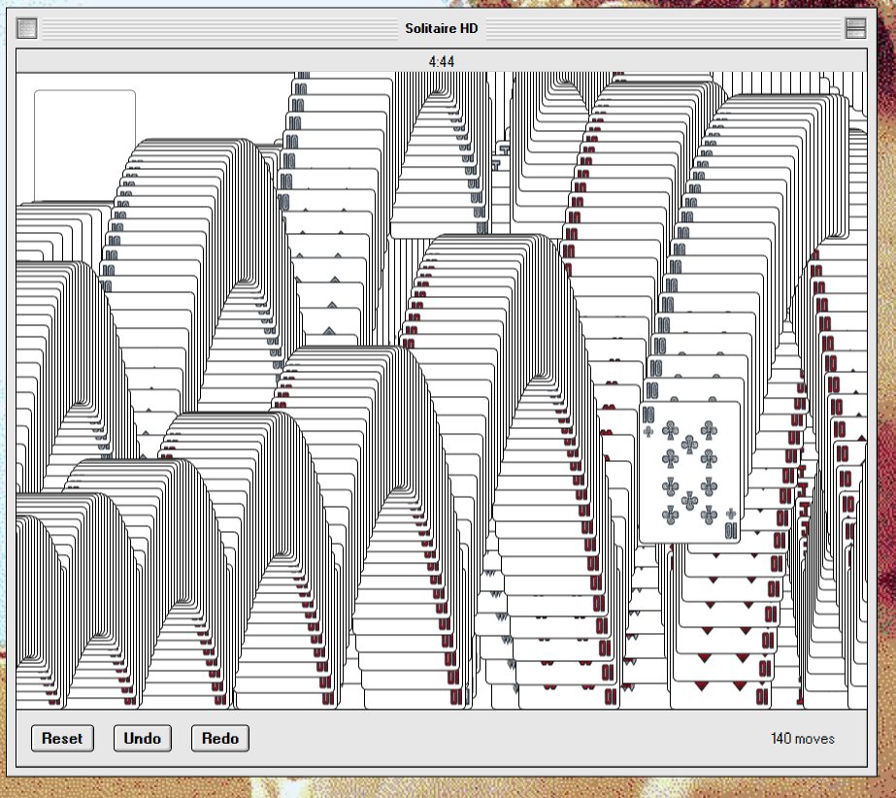Click the Solitaire HD title text
896x798 pixels.
pos(441,28)
